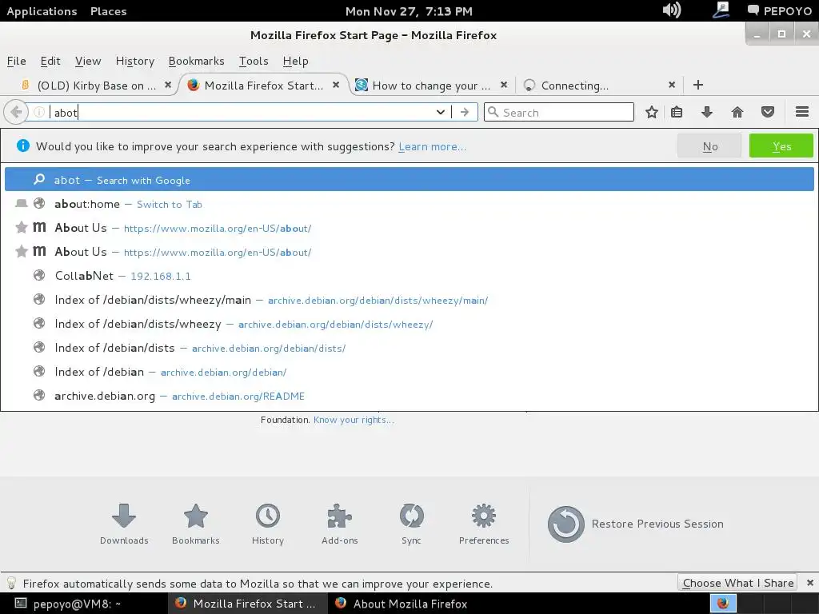The image size is (819, 614).
Task: Click the site info icon in URL bar
Action: pos(38,112)
